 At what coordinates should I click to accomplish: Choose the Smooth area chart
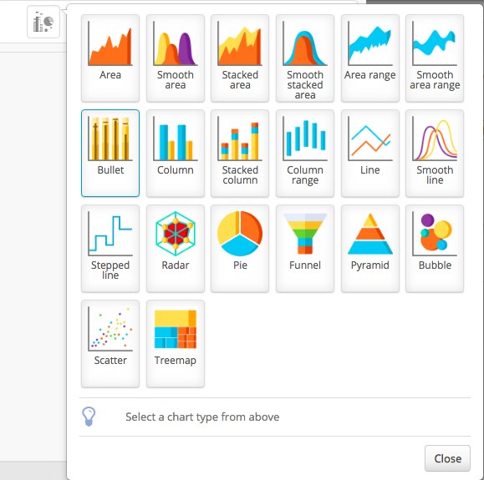coord(176,58)
